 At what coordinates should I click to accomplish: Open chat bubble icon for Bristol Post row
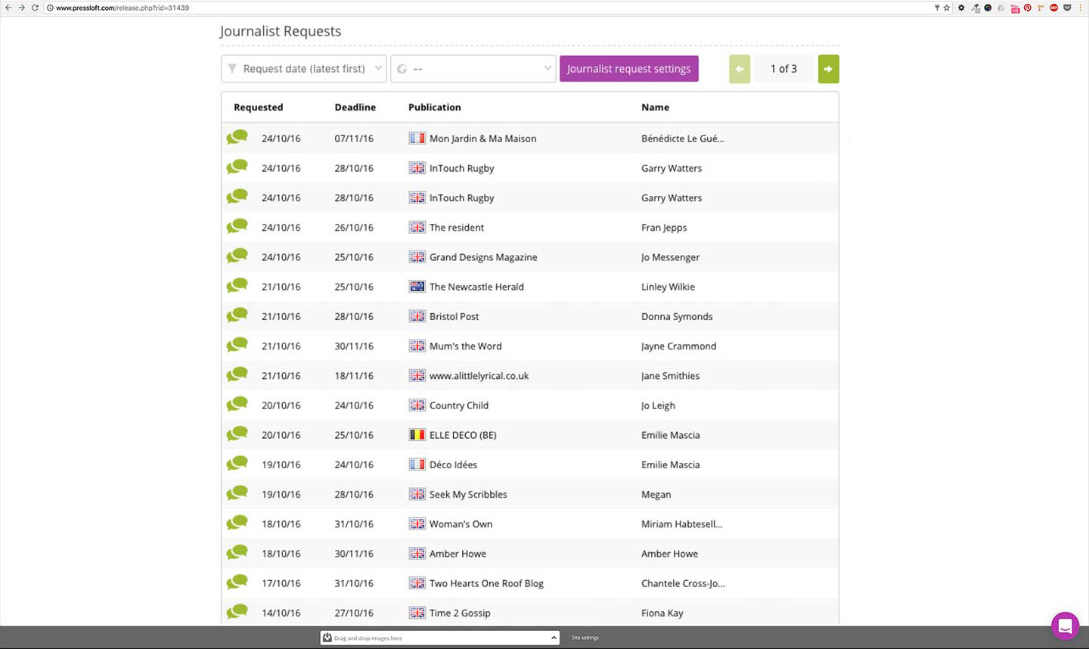click(237, 315)
